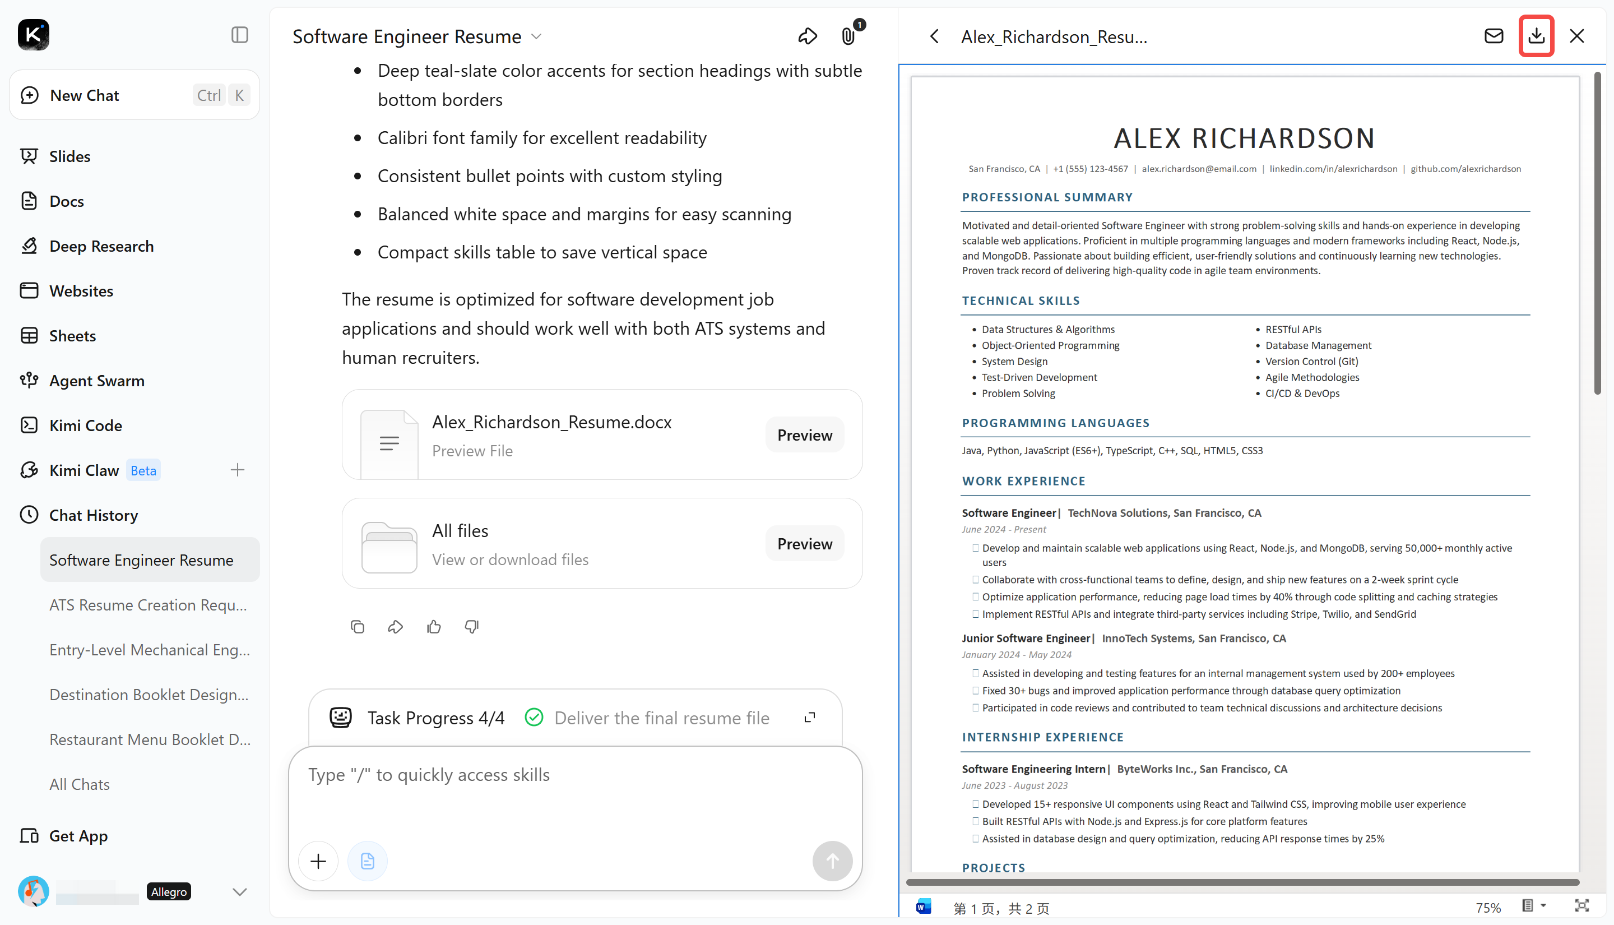Toggle fit-to-screen view in the status bar
The image size is (1614, 925).
tap(1581, 906)
